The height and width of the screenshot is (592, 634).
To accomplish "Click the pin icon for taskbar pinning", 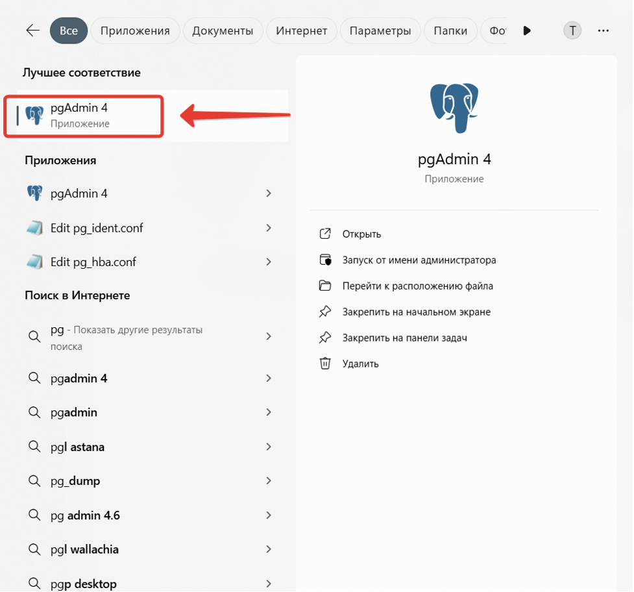I will [325, 338].
